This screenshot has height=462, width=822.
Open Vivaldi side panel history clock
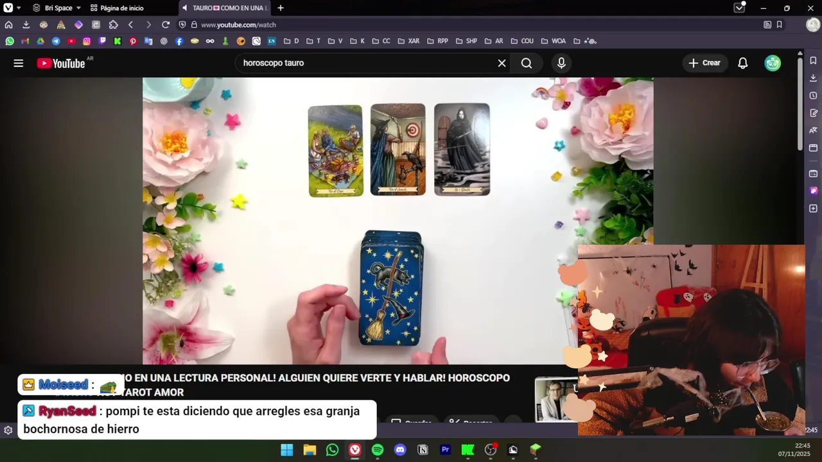[813, 96]
